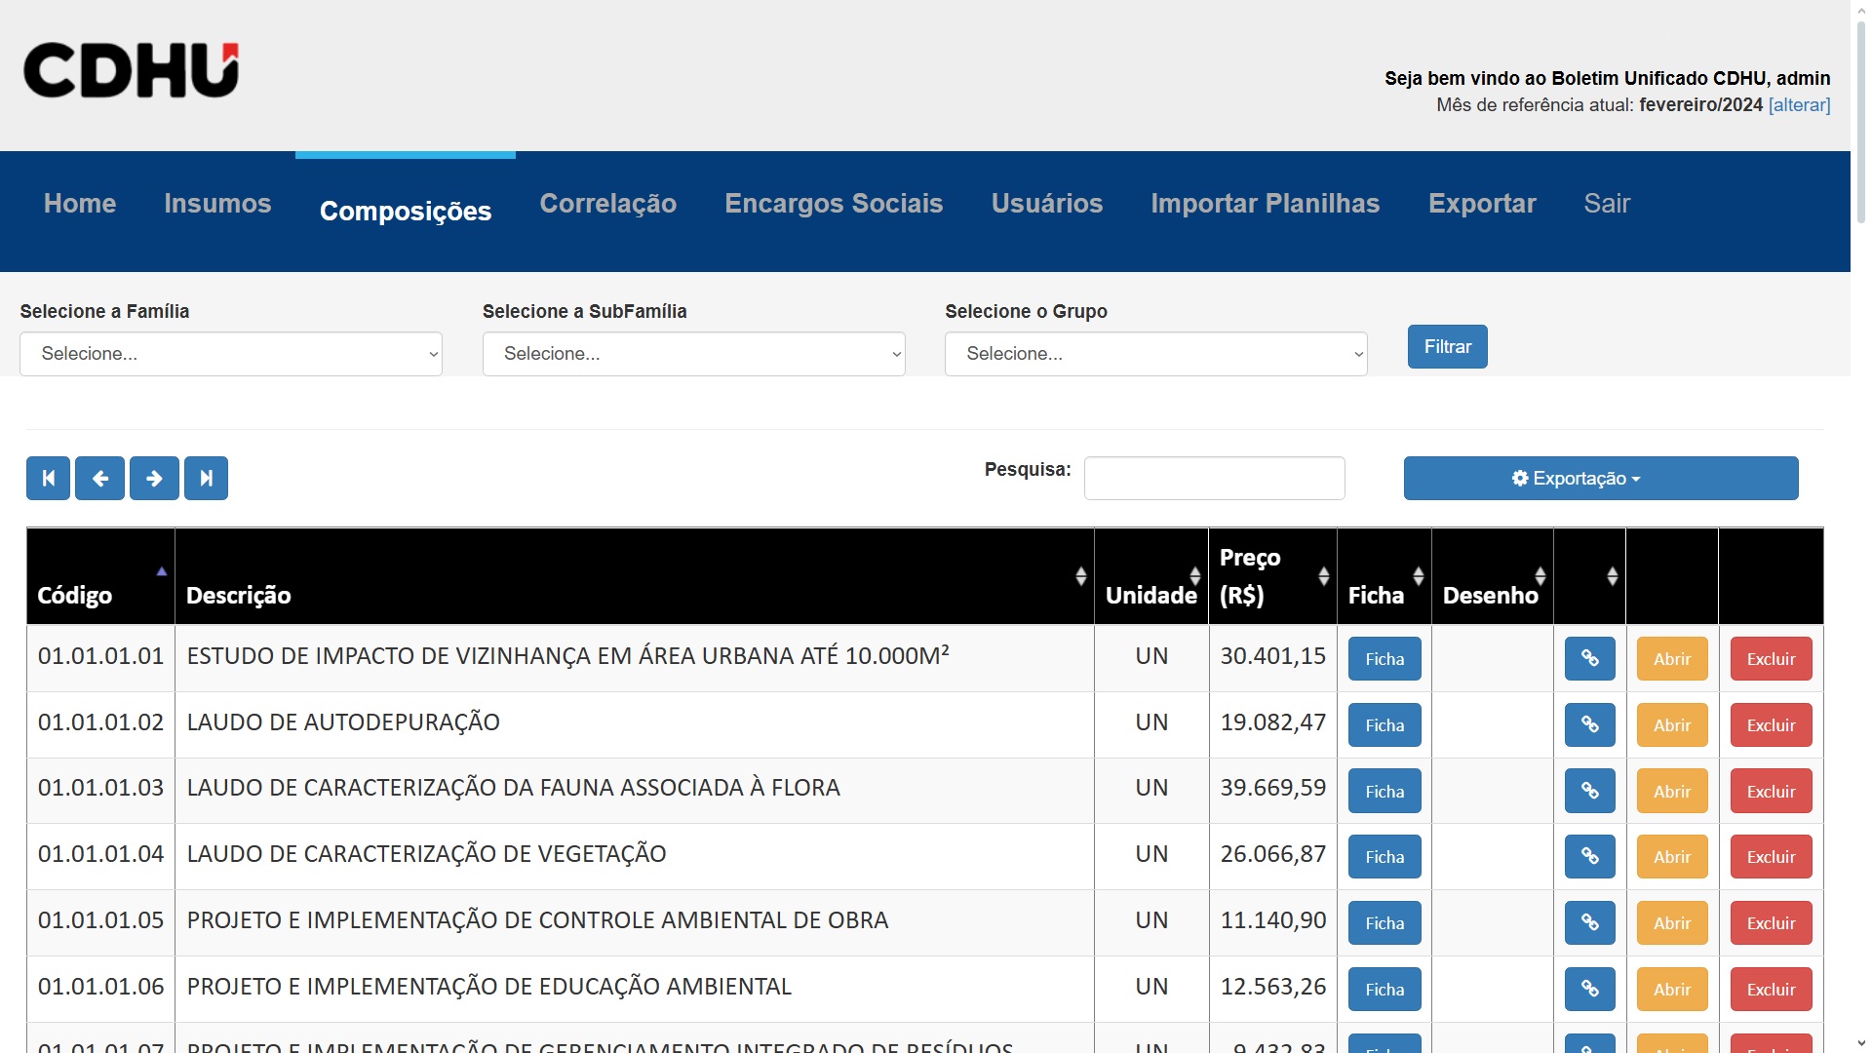Image resolution: width=1872 pixels, height=1053 pixels.
Task: Open the Selecione o Grupo dropdown
Action: [1155, 354]
